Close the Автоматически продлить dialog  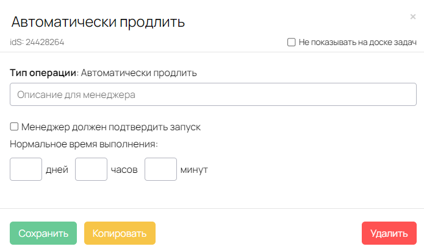[x=412, y=16]
